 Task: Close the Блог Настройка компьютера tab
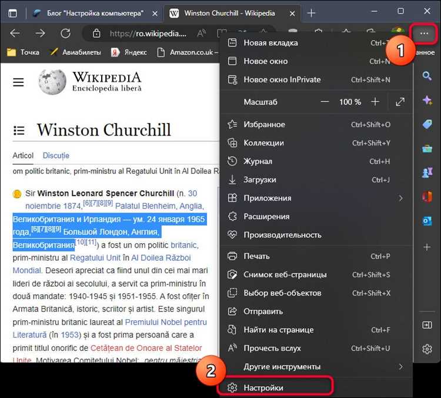[155, 13]
